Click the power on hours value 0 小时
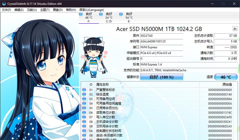 click(226, 59)
